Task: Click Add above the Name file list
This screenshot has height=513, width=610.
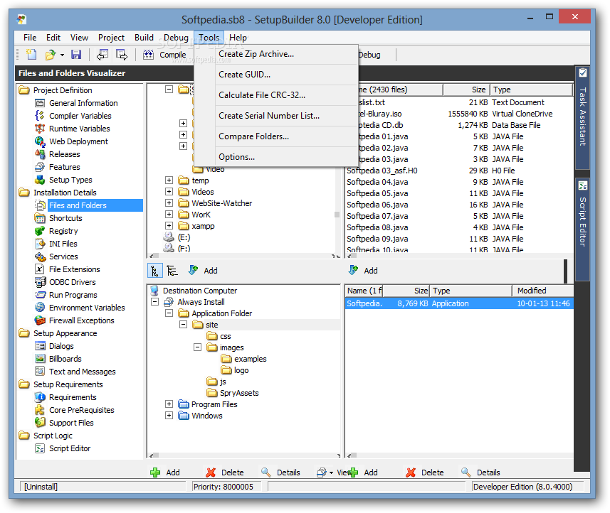Action: click(363, 271)
